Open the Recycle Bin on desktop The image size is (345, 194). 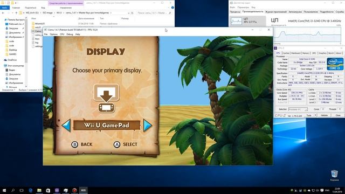point(334,175)
